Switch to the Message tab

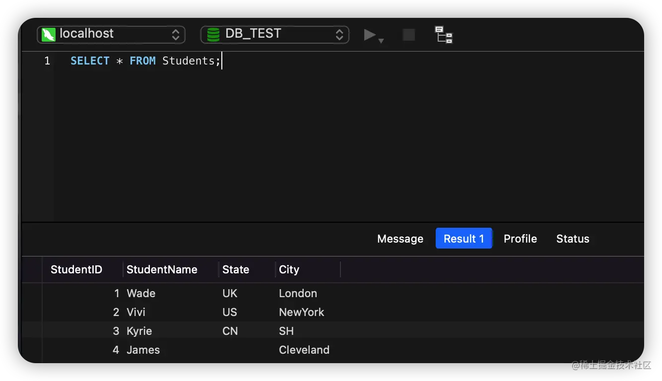pos(400,239)
